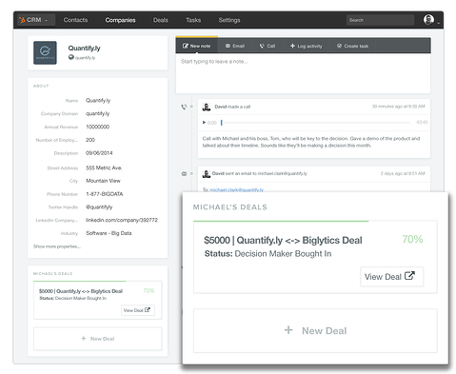Click the Phone Number 1-877-BIGDATA
Viewport: 456px width, 374px height.
(105, 194)
